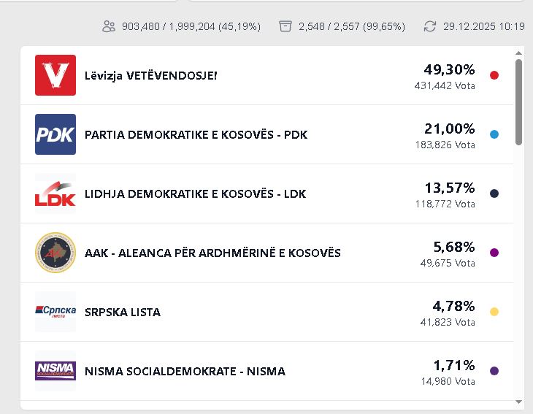Click the AAK round emblem logo

pyautogui.click(x=55, y=253)
